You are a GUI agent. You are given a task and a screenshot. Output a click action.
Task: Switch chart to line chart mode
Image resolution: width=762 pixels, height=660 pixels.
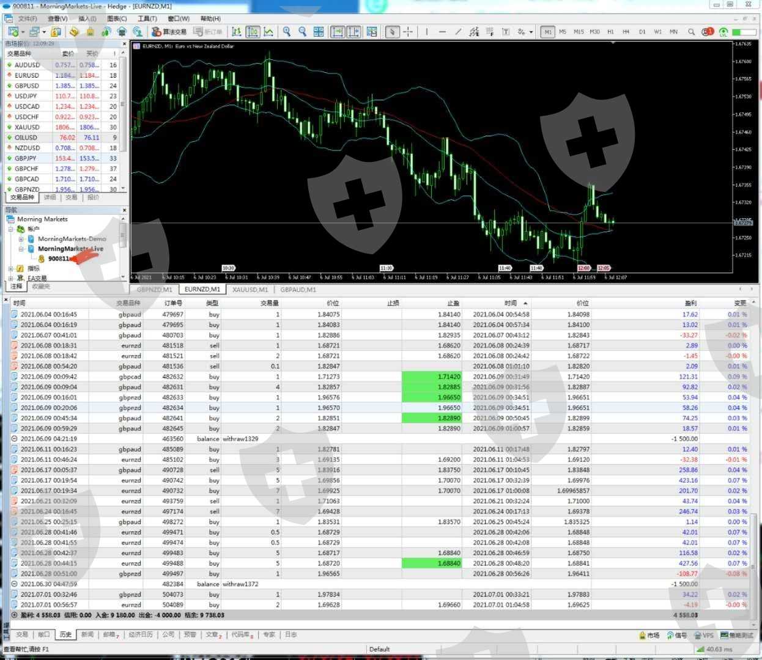[268, 32]
